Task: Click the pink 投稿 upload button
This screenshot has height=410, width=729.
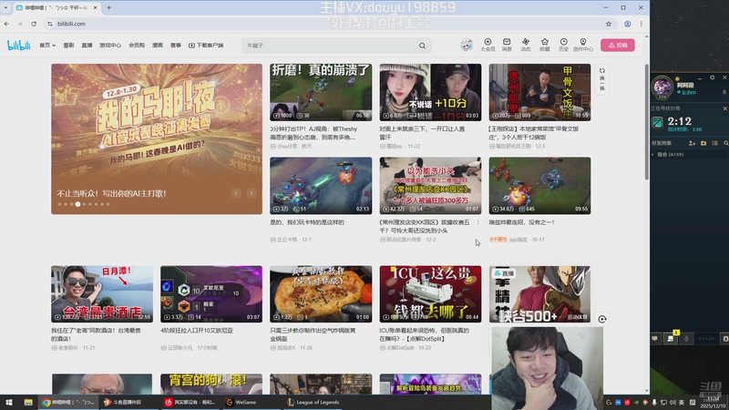Action: click(618, 45)
